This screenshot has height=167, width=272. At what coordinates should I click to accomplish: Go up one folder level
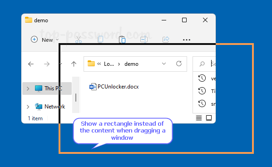point(74,64)
